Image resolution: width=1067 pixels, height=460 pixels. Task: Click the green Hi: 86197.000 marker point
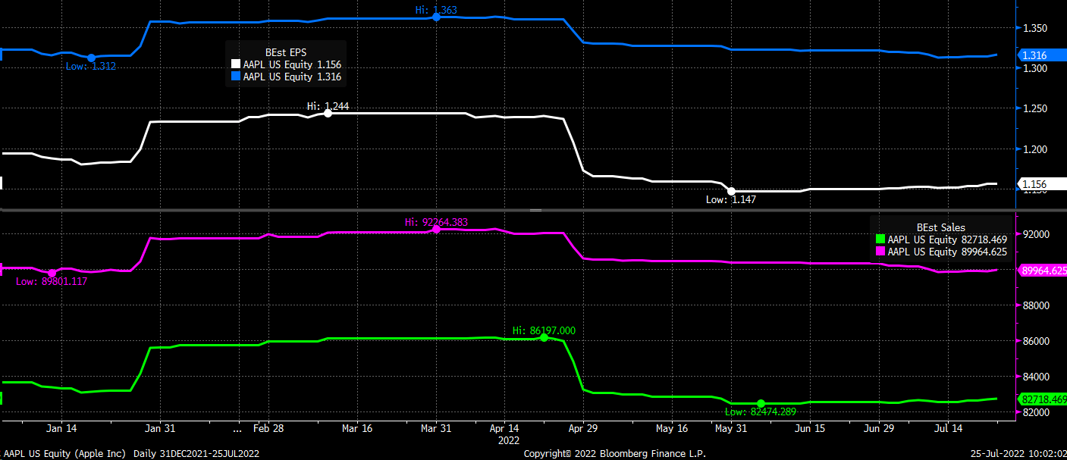544,337
